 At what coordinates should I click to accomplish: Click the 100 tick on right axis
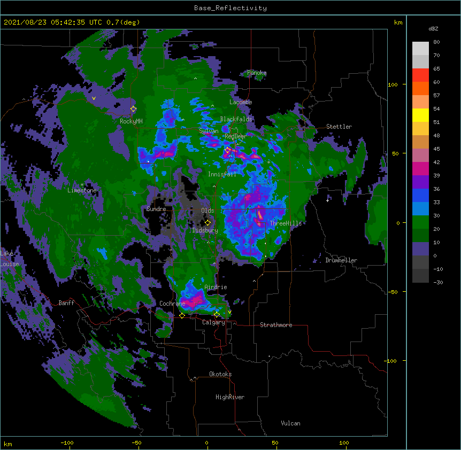click(393, 84)
